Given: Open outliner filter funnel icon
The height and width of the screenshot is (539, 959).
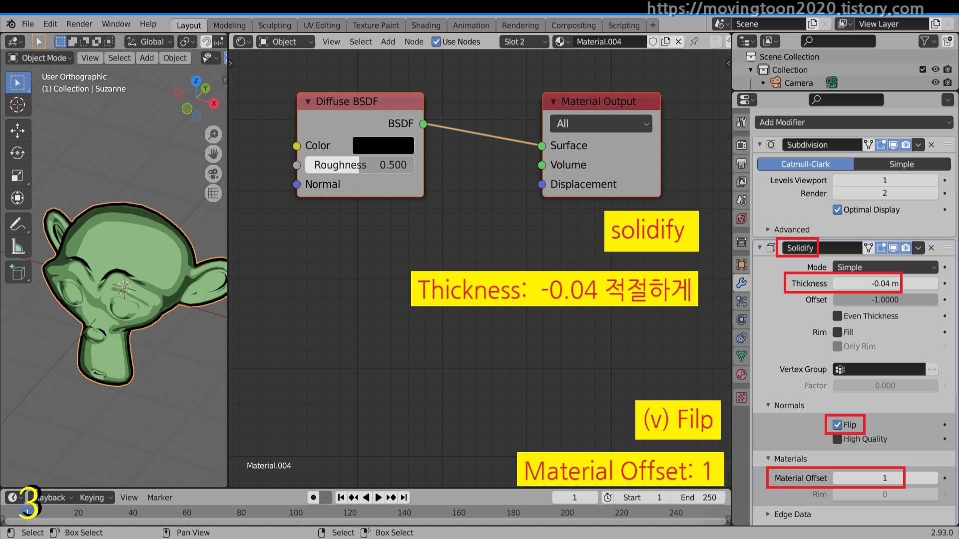Looking at the screenshot, I should [x=929, y=41].
